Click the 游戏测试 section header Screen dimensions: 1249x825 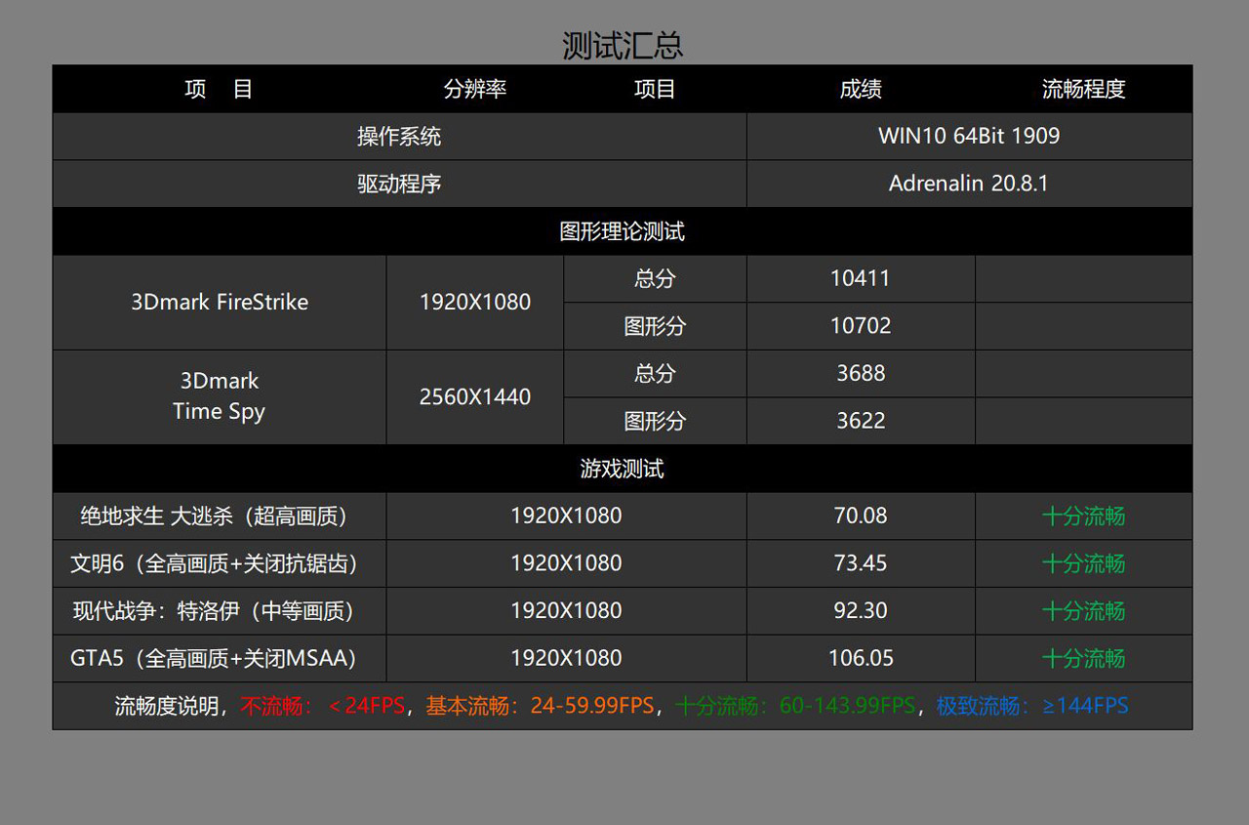(x=622, y=469)
